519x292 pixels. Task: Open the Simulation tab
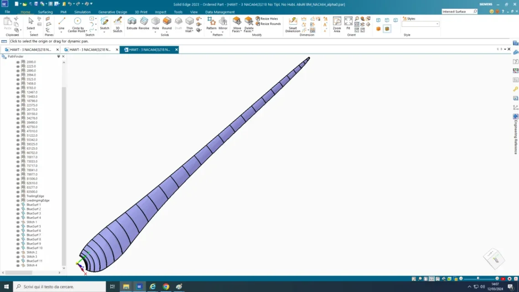pyautogui.click(x=82, y=12)
